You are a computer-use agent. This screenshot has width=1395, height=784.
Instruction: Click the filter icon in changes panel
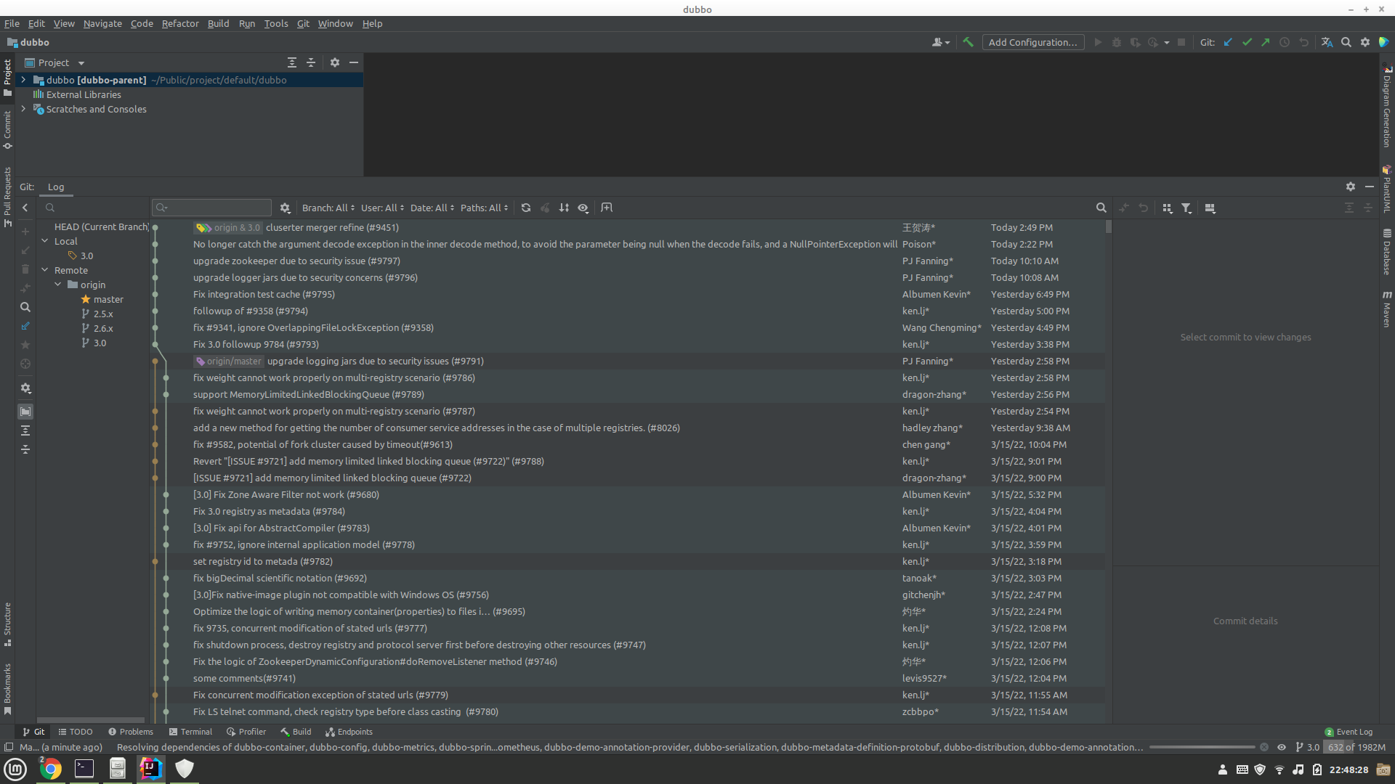coord(1186,208)
